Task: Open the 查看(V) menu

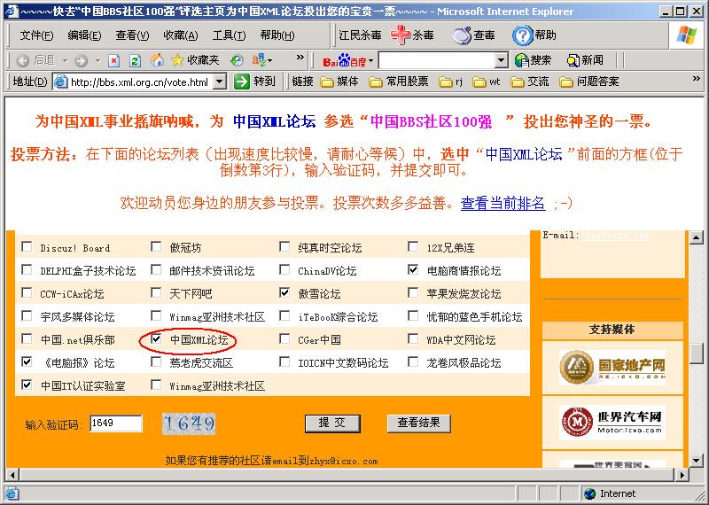Action: 132,35
